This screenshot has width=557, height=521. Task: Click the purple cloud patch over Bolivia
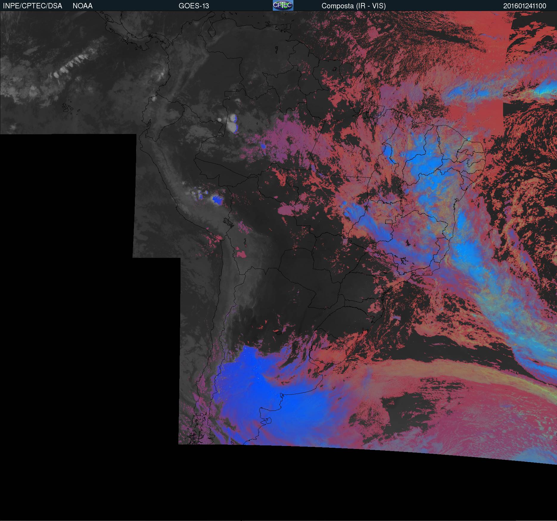click(x=241, y=254)
